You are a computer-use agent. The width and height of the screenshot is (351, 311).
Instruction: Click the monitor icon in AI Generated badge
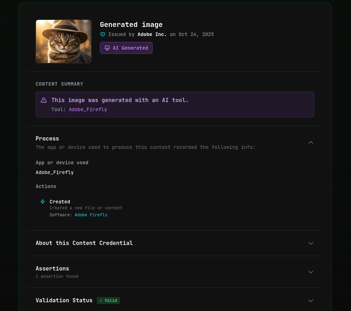(x=107, y=48)
